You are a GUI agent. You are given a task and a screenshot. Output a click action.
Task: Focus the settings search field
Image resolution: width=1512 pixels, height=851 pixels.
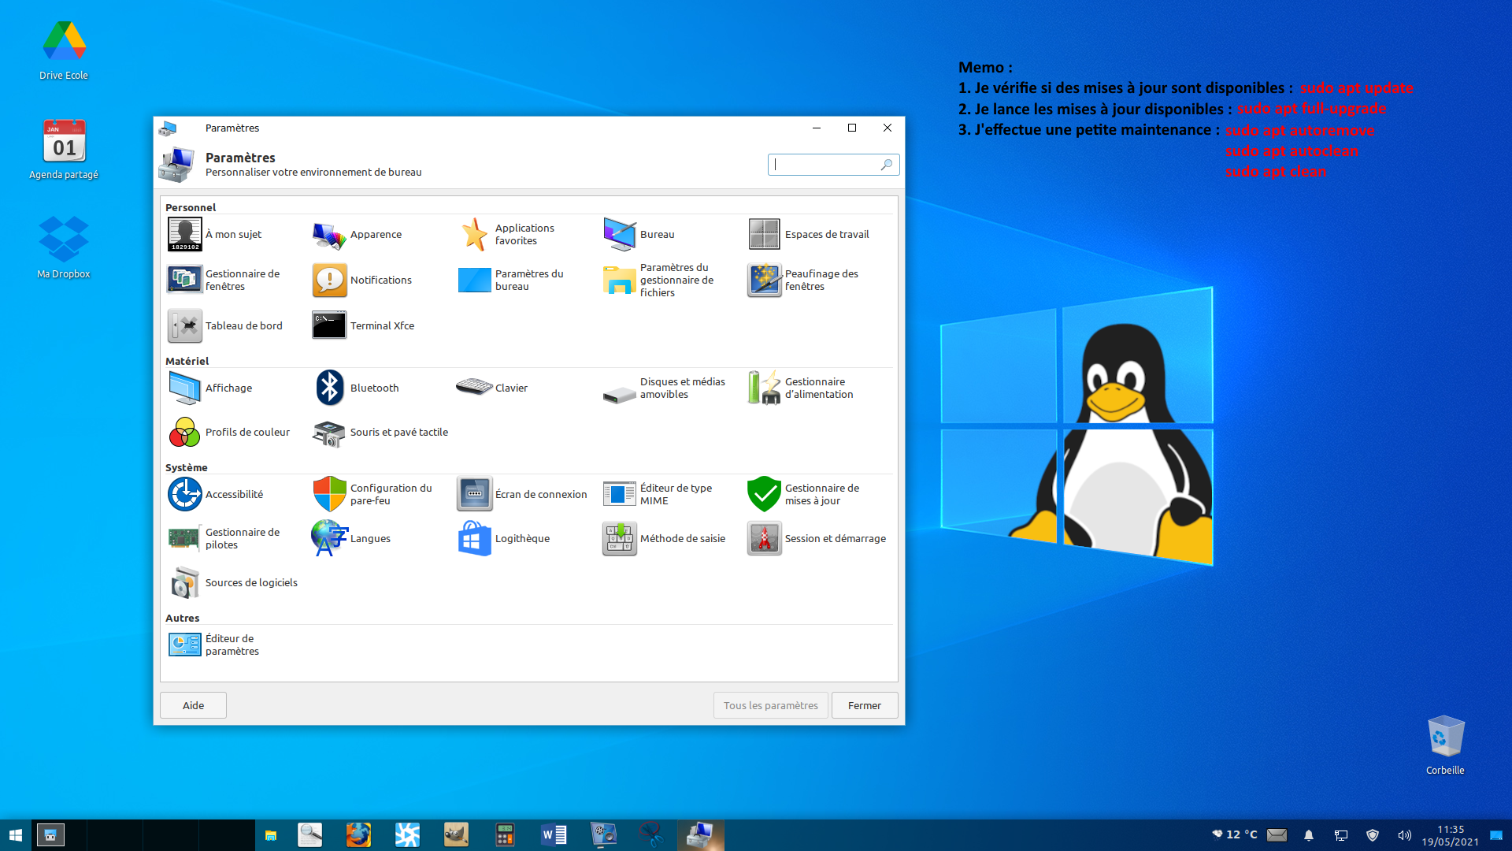(833, 164)
